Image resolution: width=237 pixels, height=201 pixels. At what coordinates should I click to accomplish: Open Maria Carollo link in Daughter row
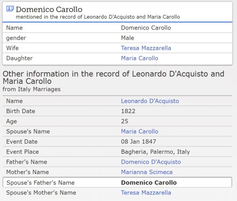(139, 58)
